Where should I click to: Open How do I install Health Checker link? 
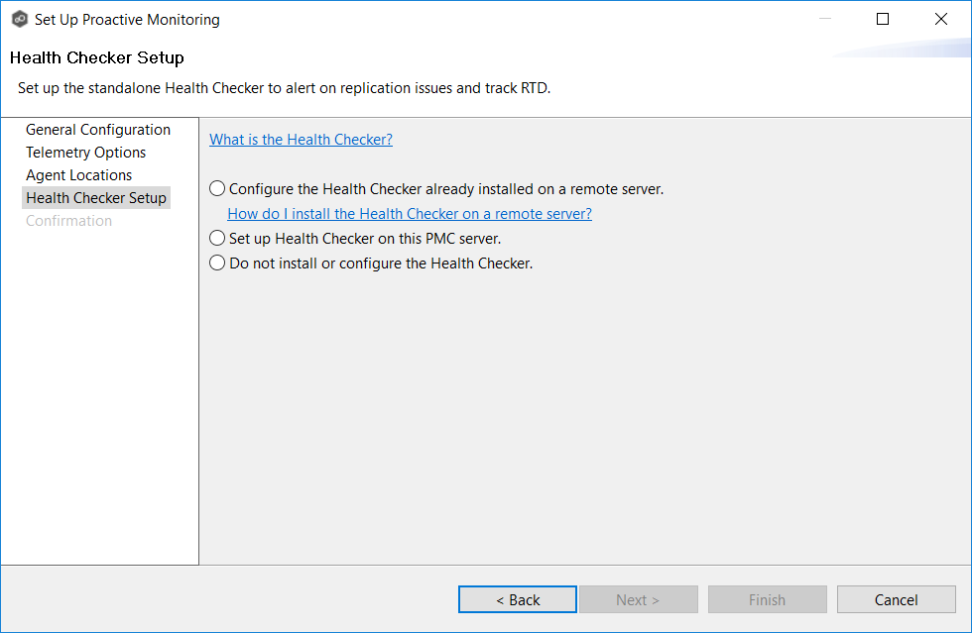click(x=409, y=214)
